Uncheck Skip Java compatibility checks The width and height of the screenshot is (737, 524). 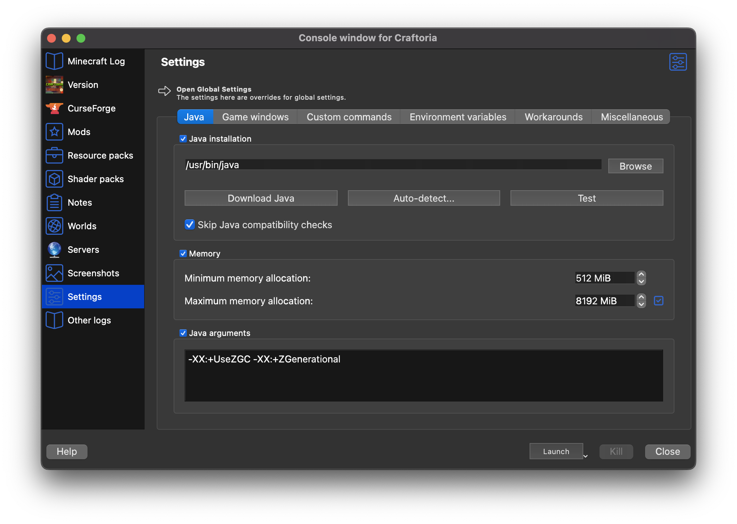[190, 224]
